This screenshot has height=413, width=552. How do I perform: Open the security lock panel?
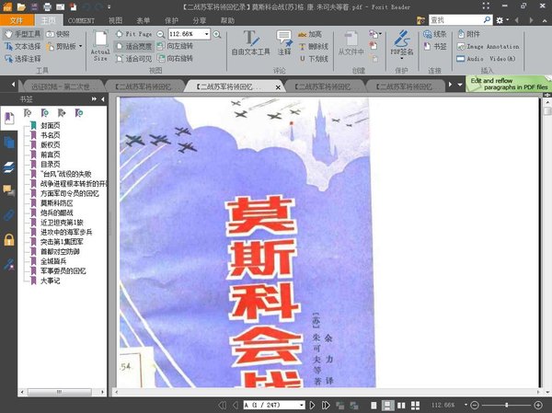tap(8, 239)
